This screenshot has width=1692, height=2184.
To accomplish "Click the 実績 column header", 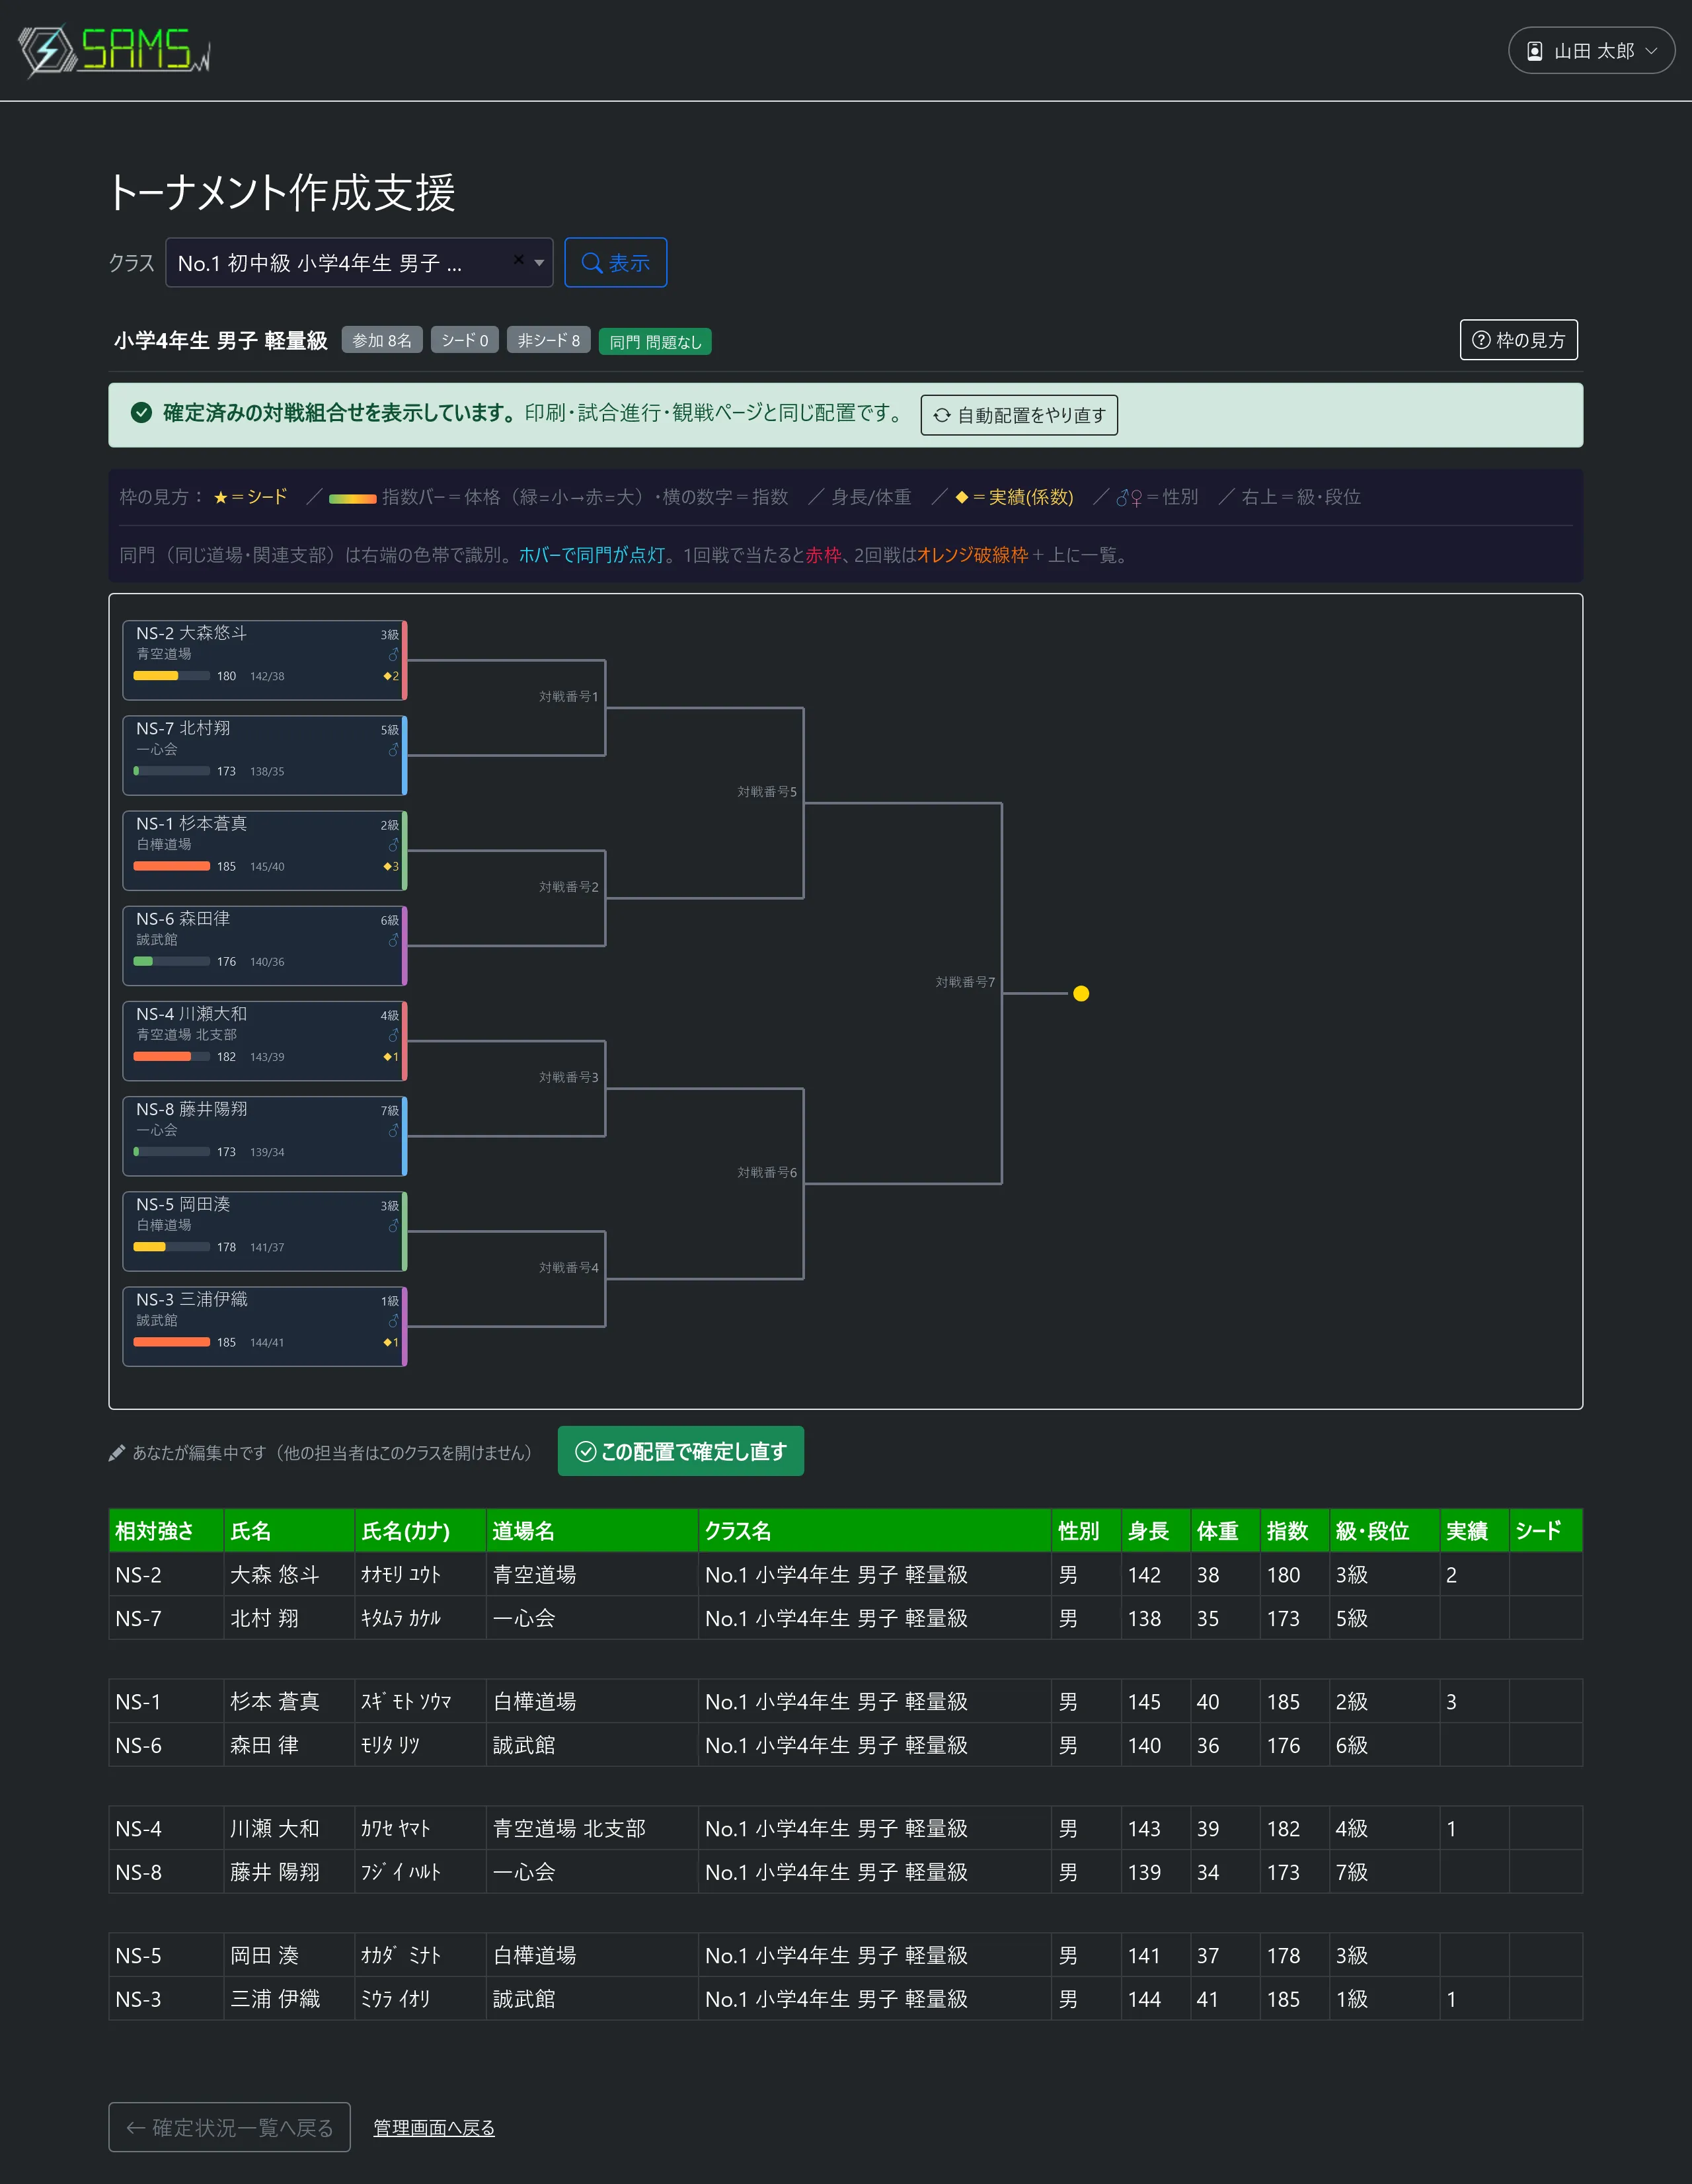I will tap(1474, 1530).
